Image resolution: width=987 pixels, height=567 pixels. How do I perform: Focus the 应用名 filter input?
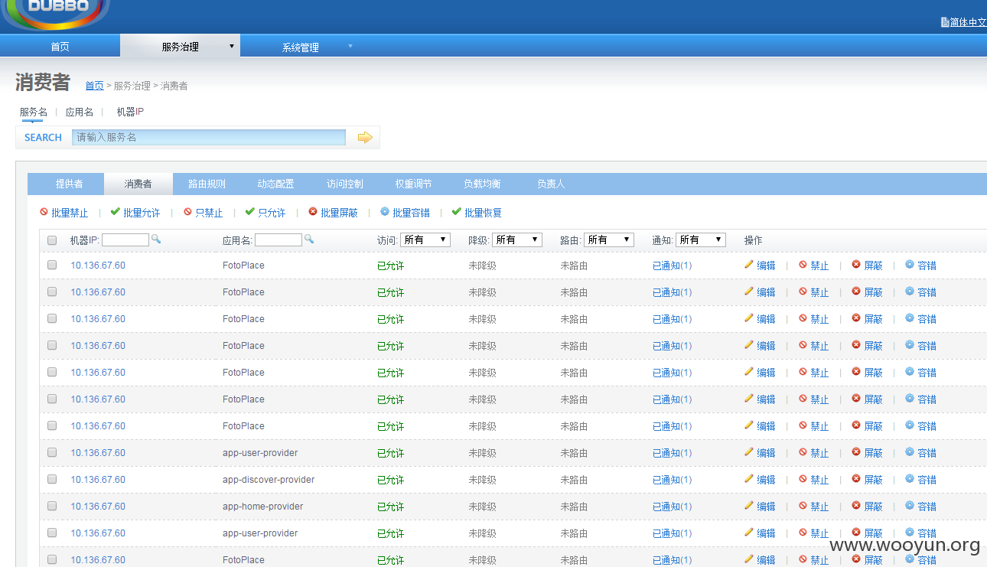[x=279, y=240]
